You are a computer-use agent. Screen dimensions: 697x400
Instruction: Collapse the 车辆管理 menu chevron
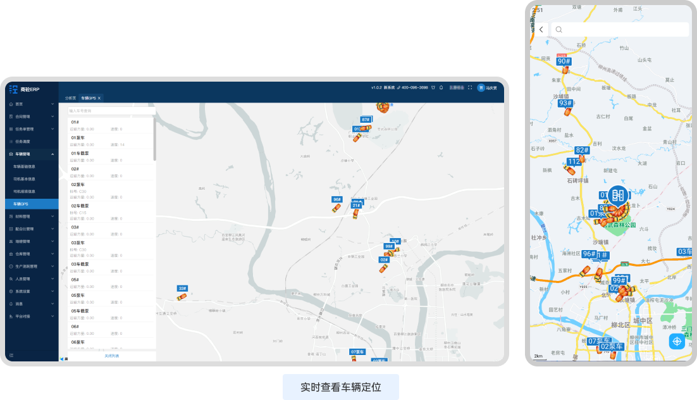tap(52, 154)
